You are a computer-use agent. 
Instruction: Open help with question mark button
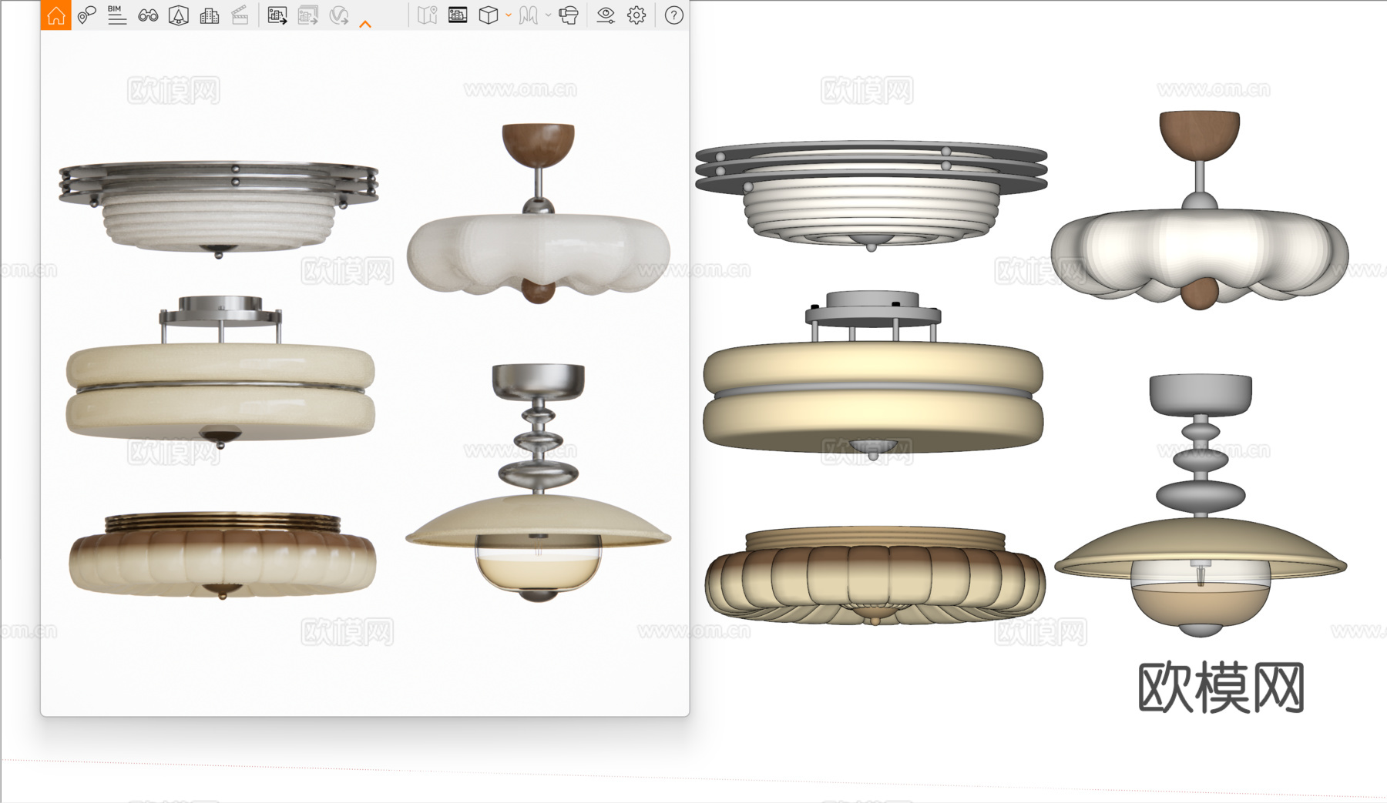pyautogui.click(x=673, y=15)
